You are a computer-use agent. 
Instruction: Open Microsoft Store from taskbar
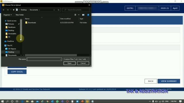(x=32, y=101)
